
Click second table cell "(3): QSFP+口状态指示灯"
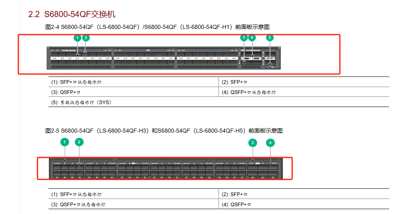click(x=134, y=204)
